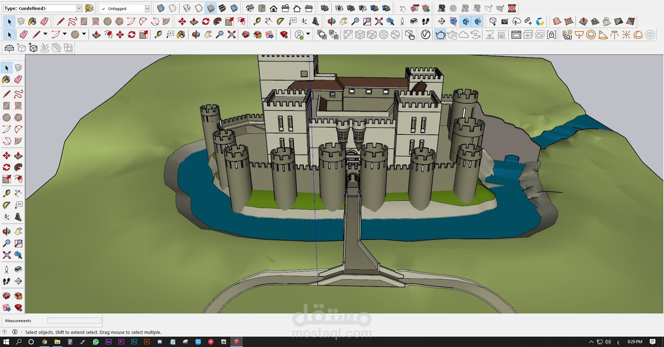The height and width of the screenshot is (347, 664).
Task: Open the Windows Start menu
Action: click(x=6, y=342)
